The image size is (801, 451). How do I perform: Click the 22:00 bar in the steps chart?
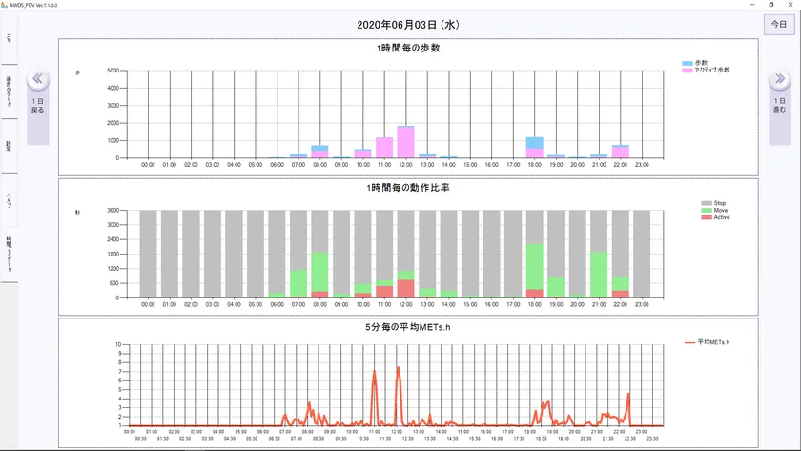620,152
